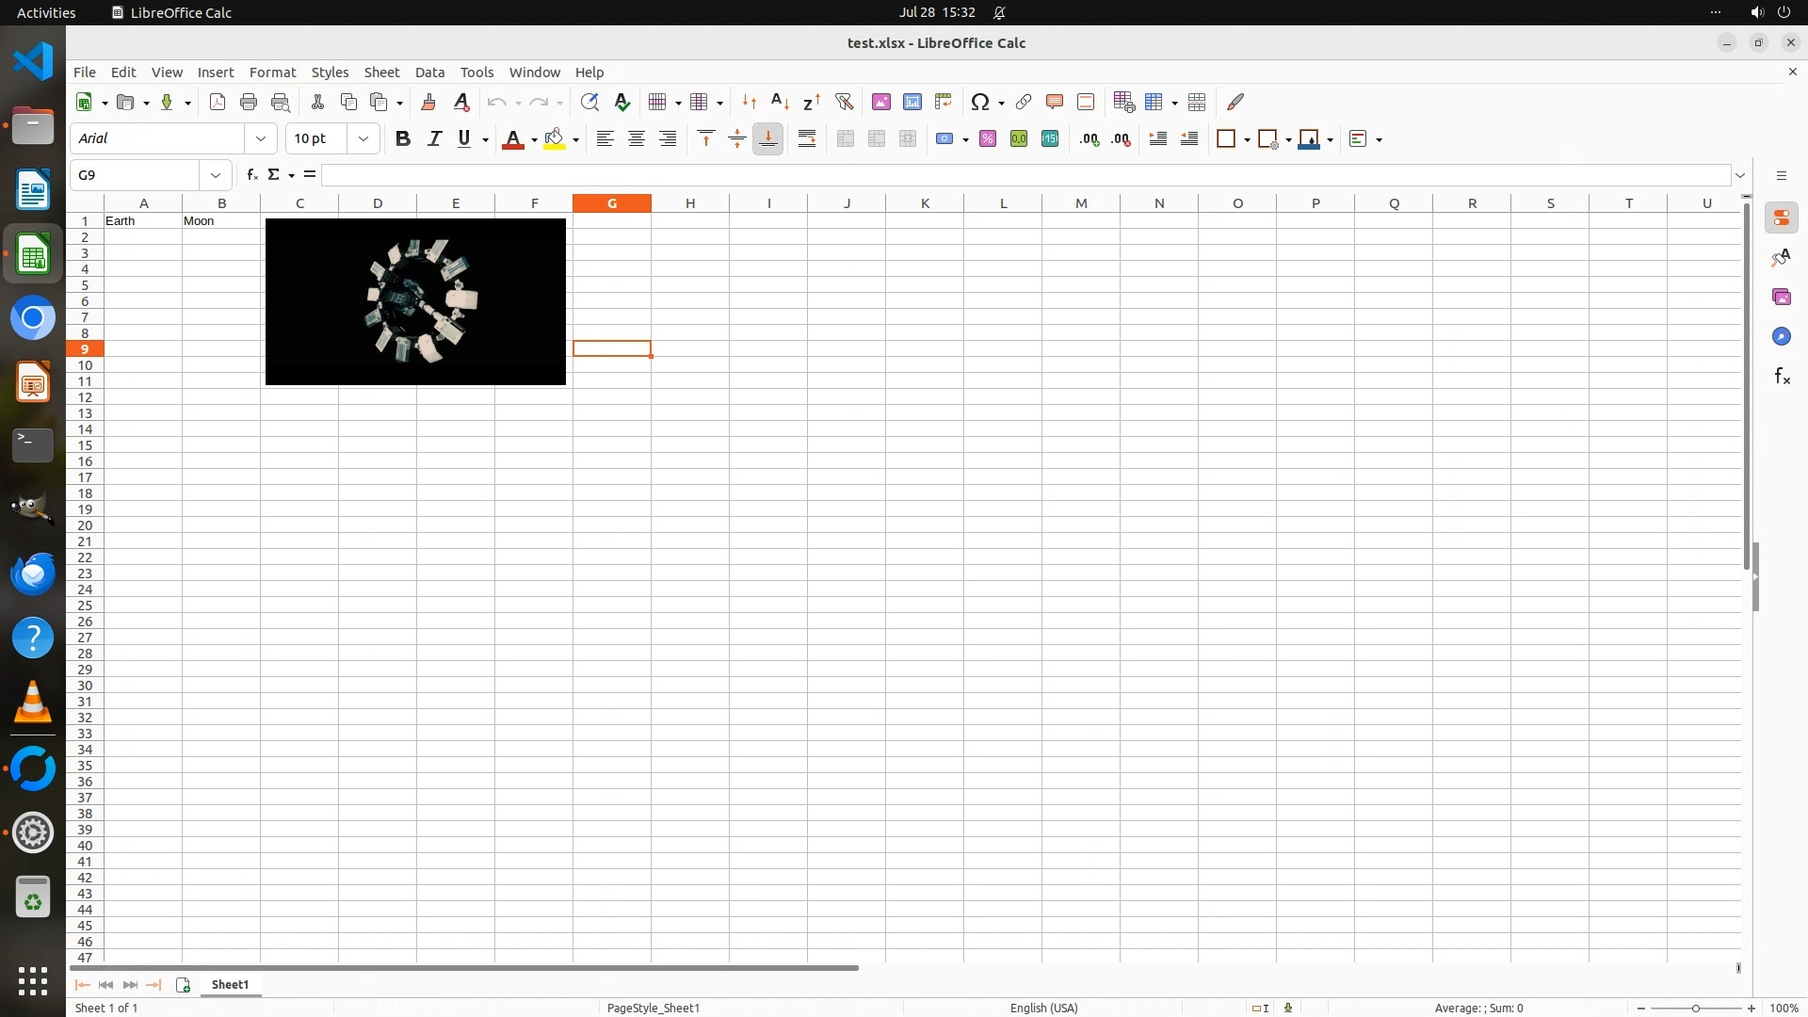Toggle Wrap Text button

[x=807, y=138]
